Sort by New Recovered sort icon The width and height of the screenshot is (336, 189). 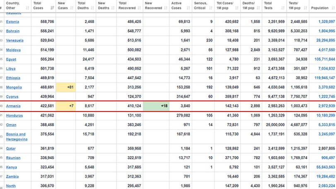tap(166, 8)
